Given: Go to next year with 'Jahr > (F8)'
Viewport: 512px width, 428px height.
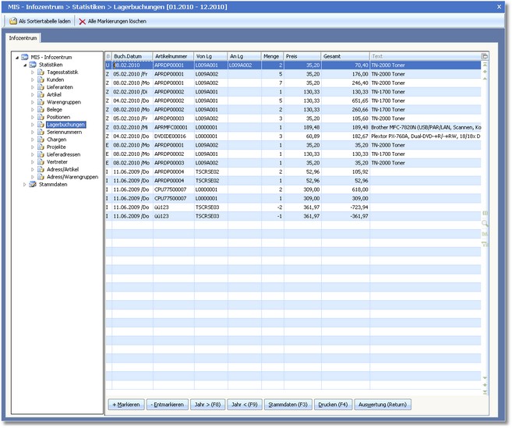Looking at the screenshot, I should click(x=208, y=405).
